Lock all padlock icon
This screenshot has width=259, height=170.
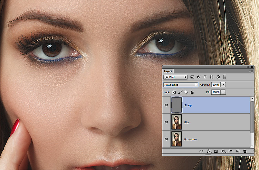[192, 92]
